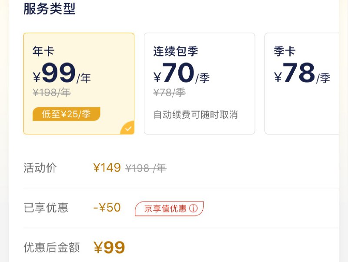Select the 连续包季 auto-renew quarterly plan

point(199,83)
